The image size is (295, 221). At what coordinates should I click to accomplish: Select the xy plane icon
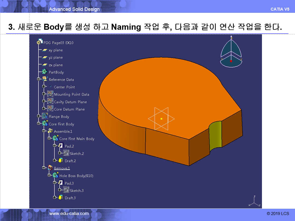[45, 50]
